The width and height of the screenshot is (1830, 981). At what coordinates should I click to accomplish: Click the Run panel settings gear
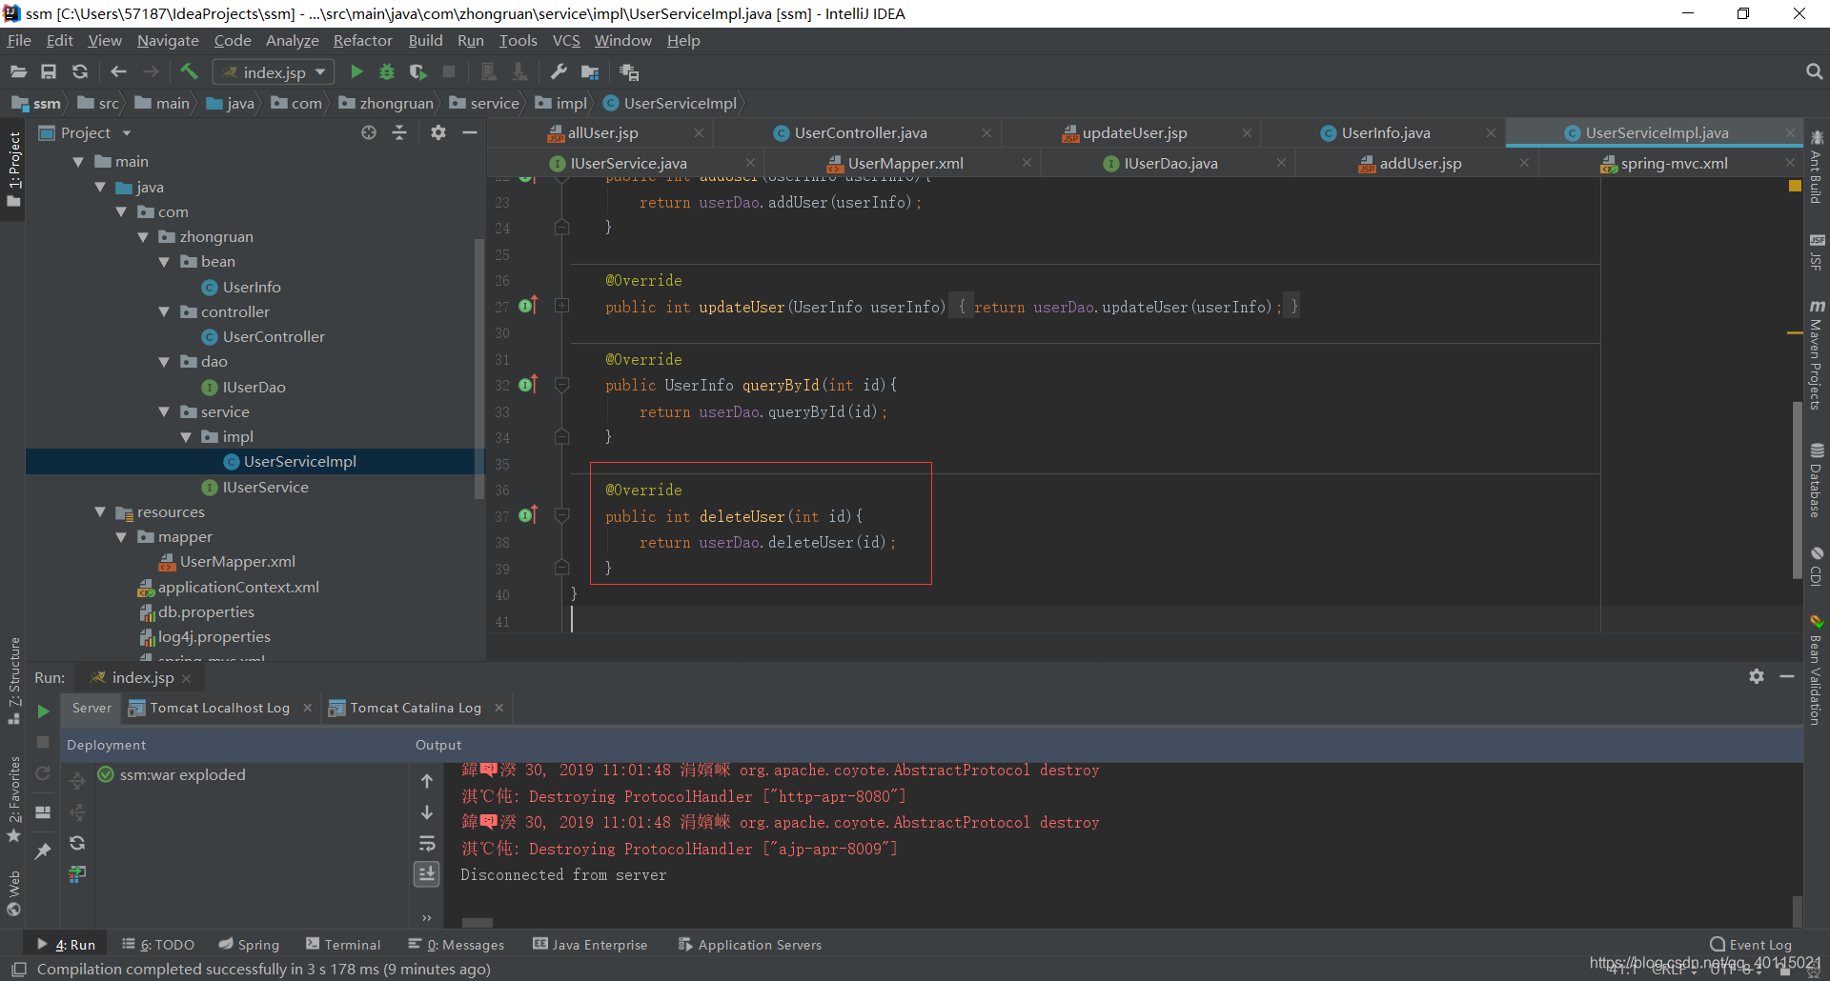click(x=1757, y=676)
